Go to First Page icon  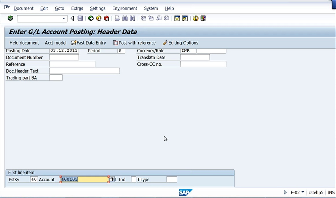click(143, 18)
